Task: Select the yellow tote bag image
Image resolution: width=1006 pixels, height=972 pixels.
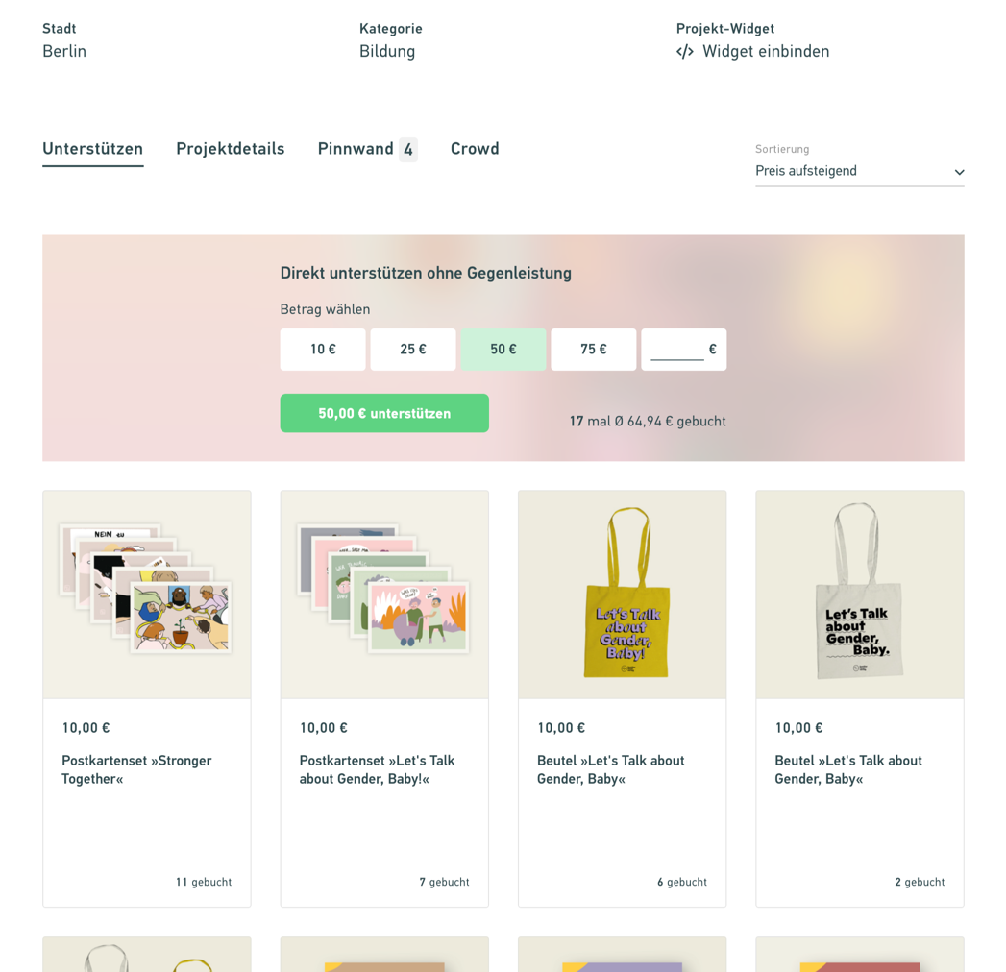Action: click(623, 595)
